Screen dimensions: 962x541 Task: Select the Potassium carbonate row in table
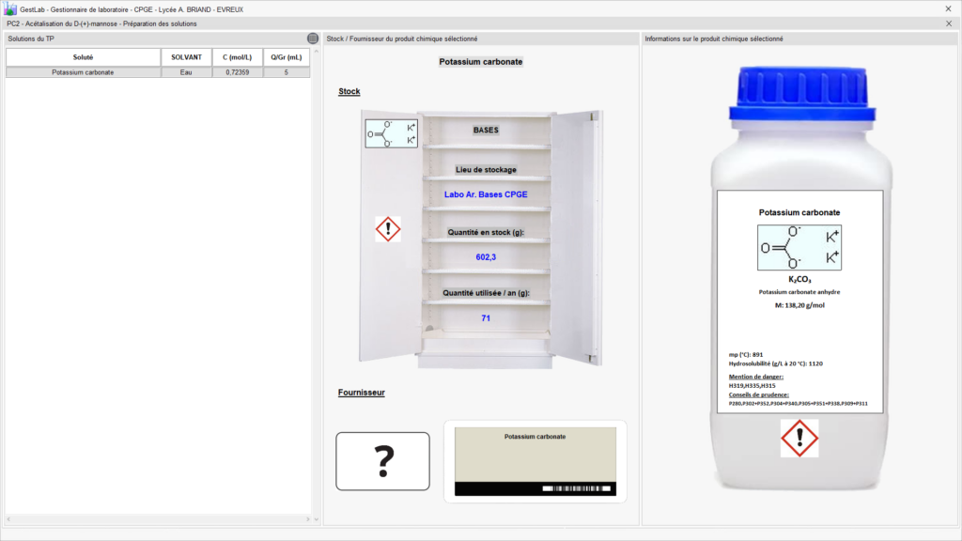pyautogui.click(x=83, y=72)
